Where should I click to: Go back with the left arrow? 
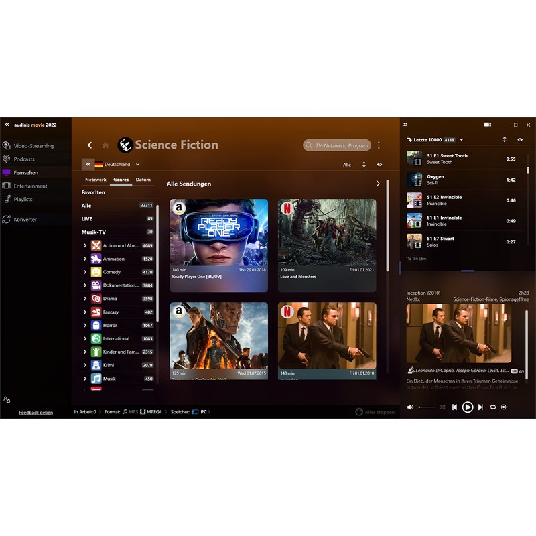pyautogui.click(x=90, y=145)
